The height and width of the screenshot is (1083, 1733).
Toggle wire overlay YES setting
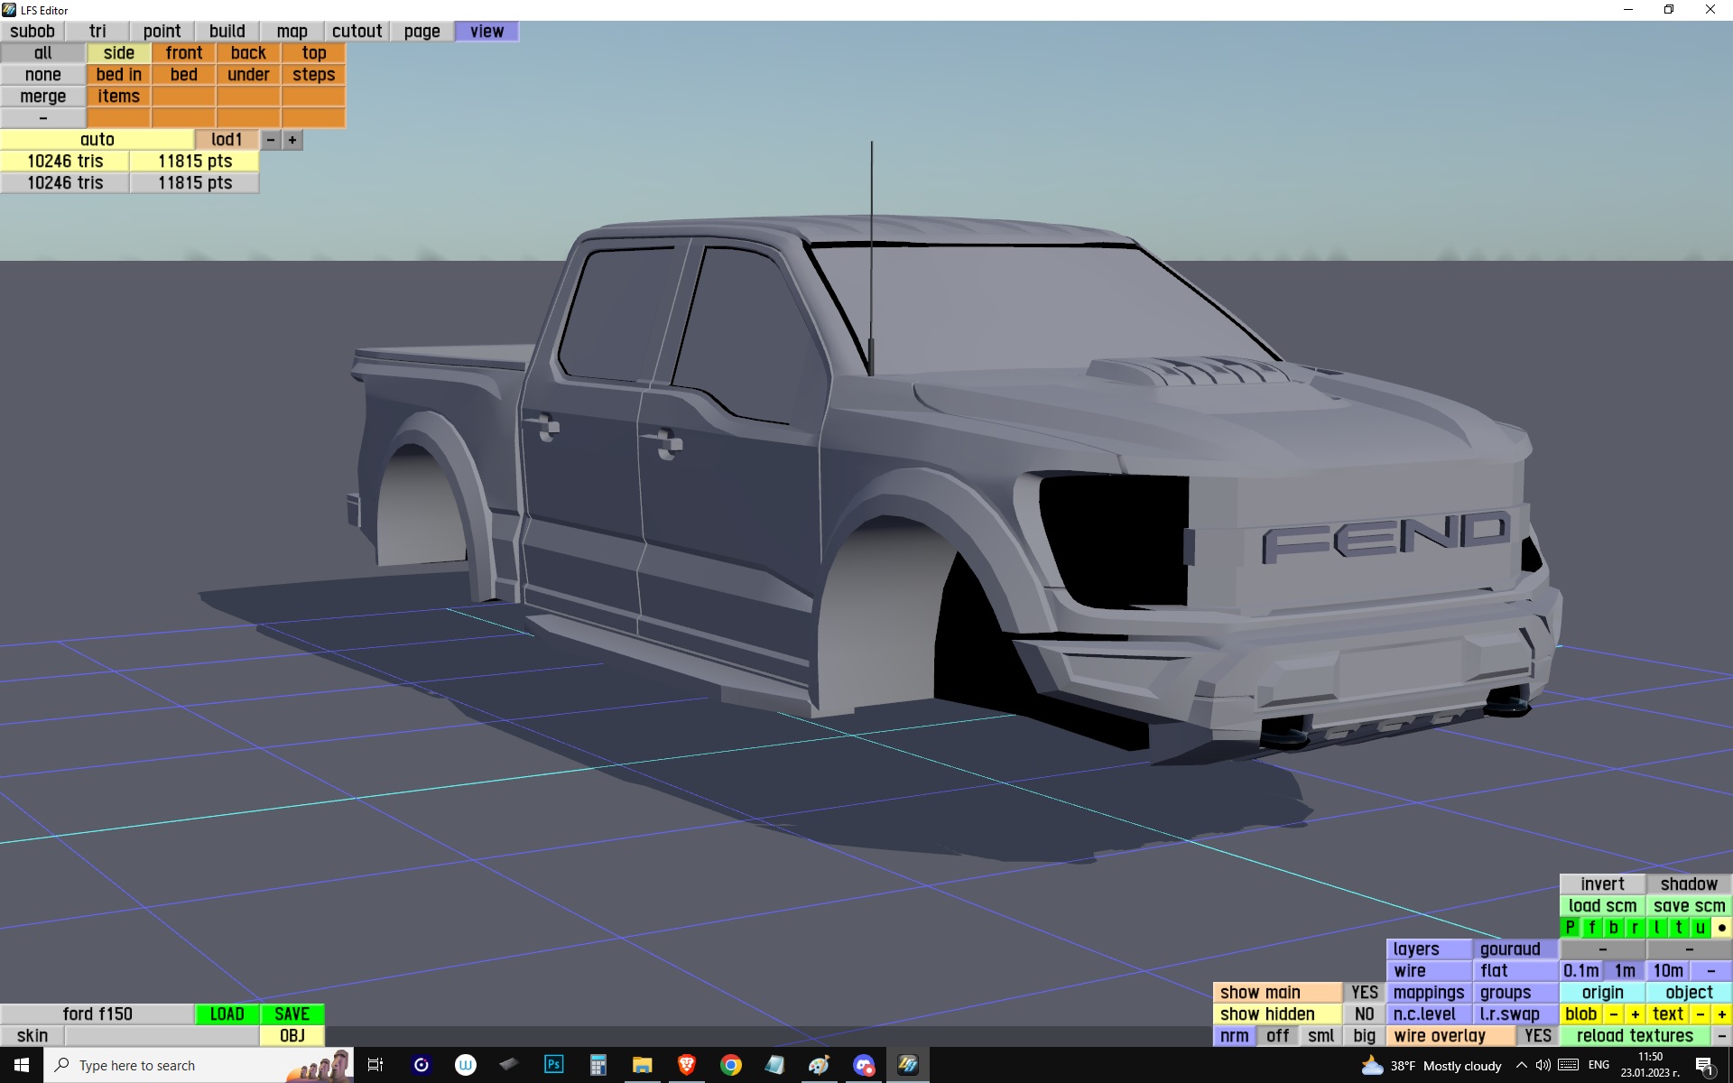pos(1537,1035)
